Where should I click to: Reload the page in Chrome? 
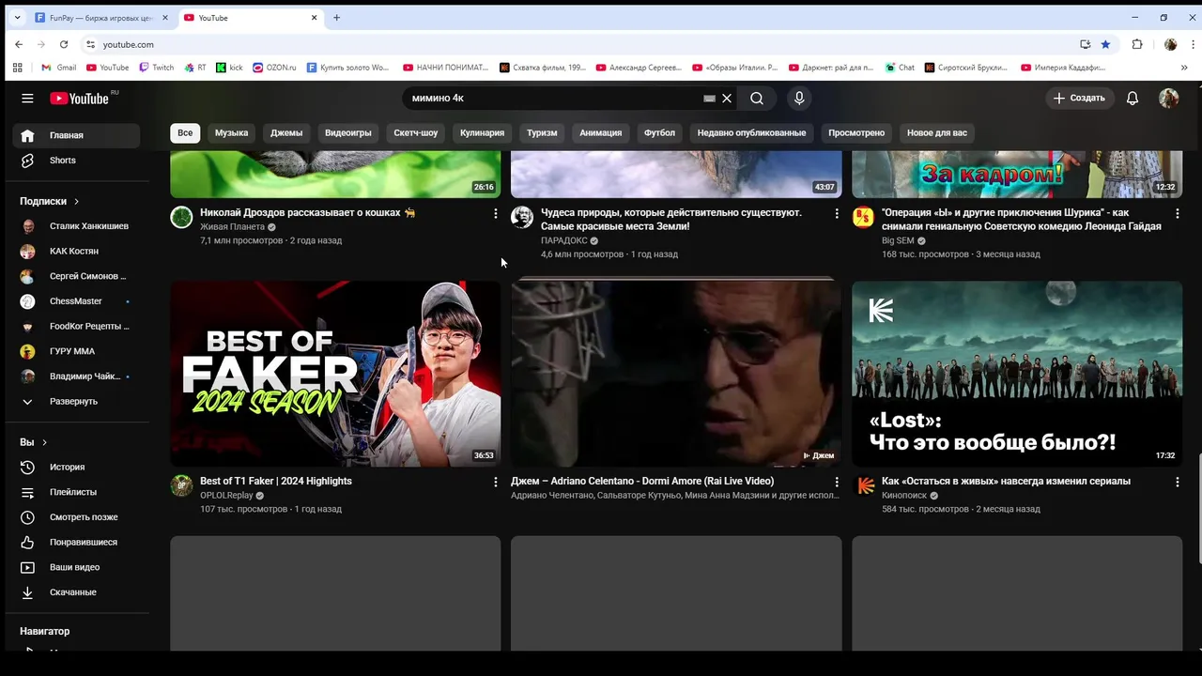[x=64, y=44]
